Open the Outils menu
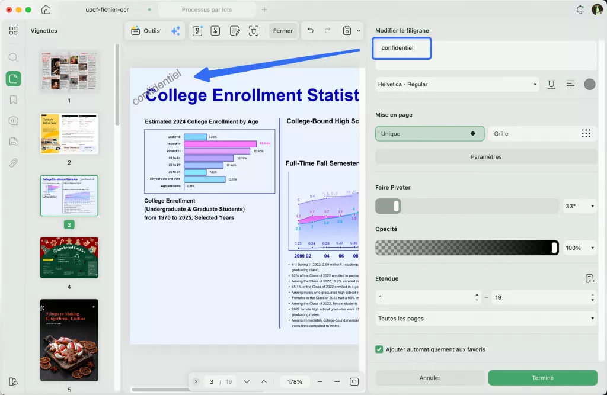 pos(146,31)
